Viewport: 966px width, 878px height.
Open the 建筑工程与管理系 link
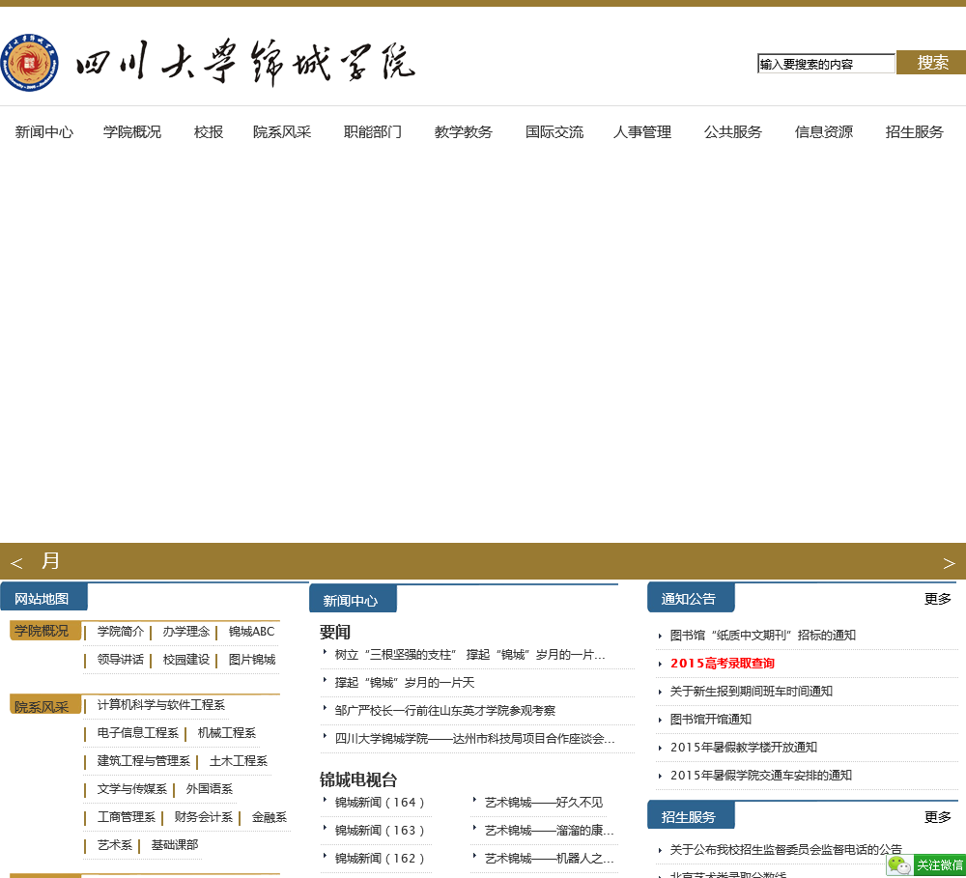coord(144,761)
